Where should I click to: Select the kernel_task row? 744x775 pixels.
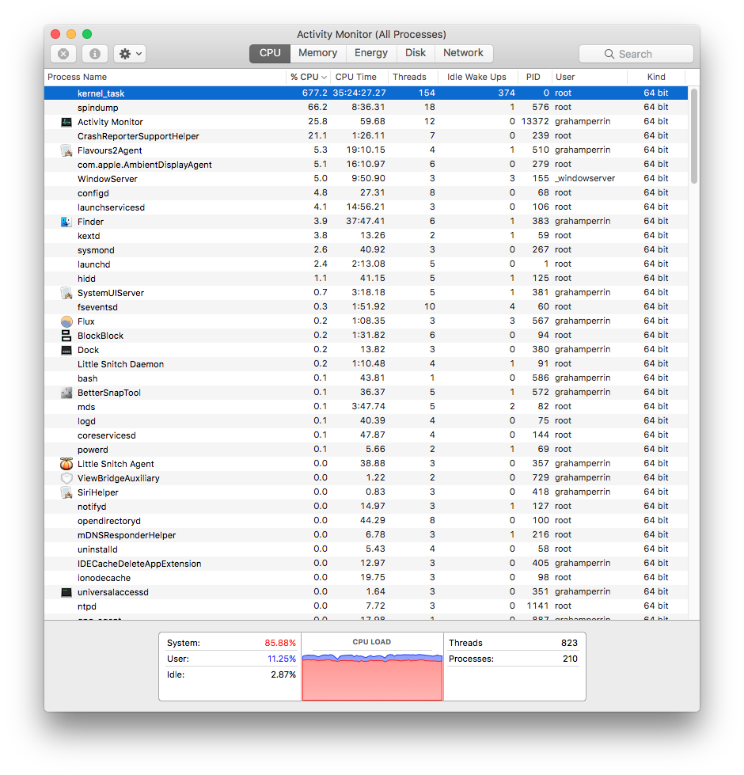[366, 93]
